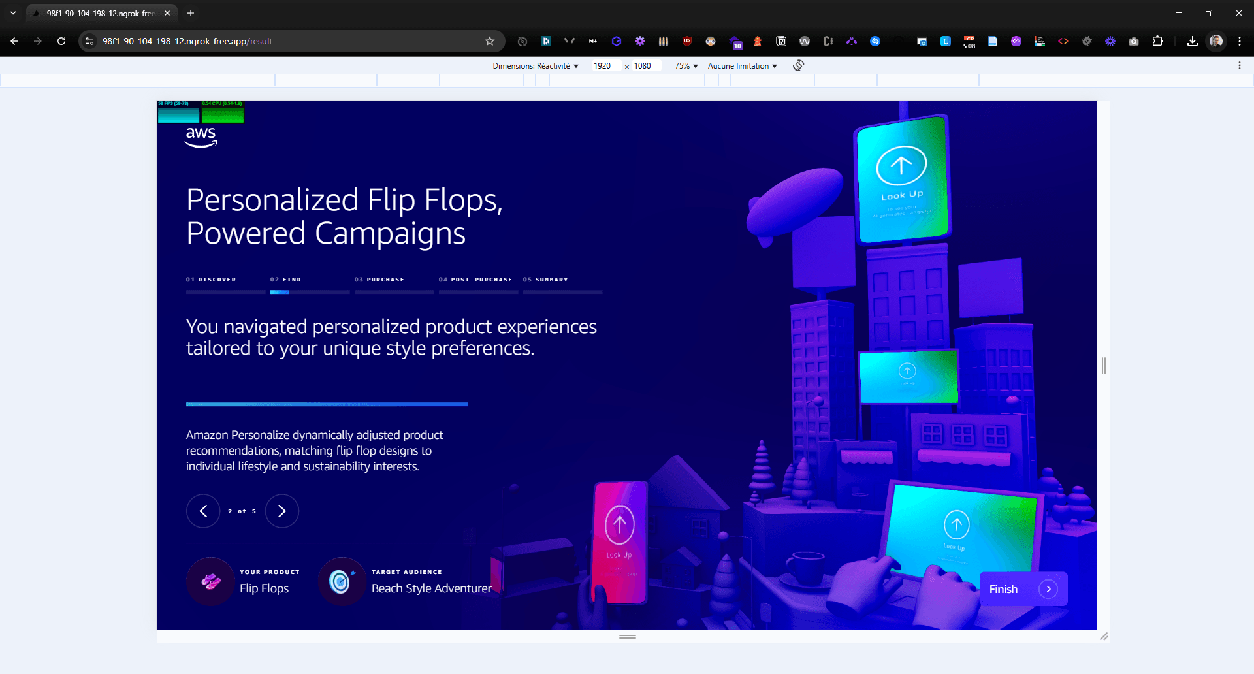Open the Aucune limitation throttling dropdown
Viewport: 1254px width, 674px height.
(x=742, y=66)
